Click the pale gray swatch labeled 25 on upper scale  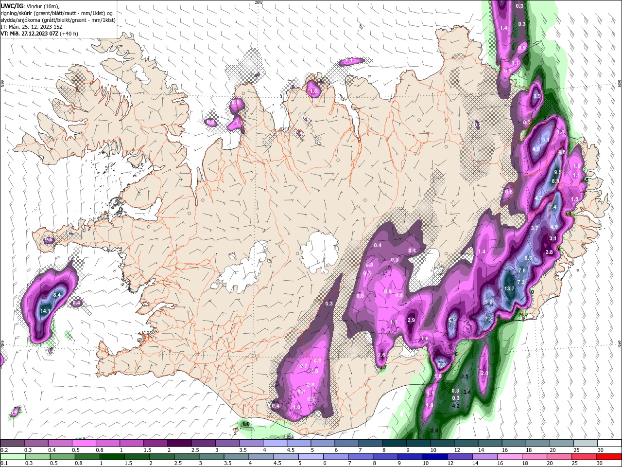click(x=586, y=443)
